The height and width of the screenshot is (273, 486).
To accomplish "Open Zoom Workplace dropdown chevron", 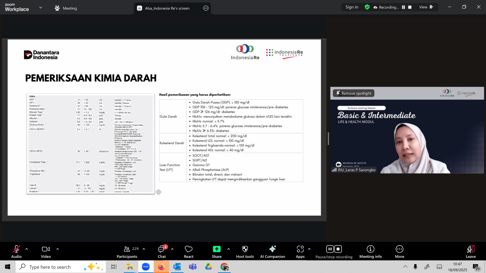I will pos(41,8).
